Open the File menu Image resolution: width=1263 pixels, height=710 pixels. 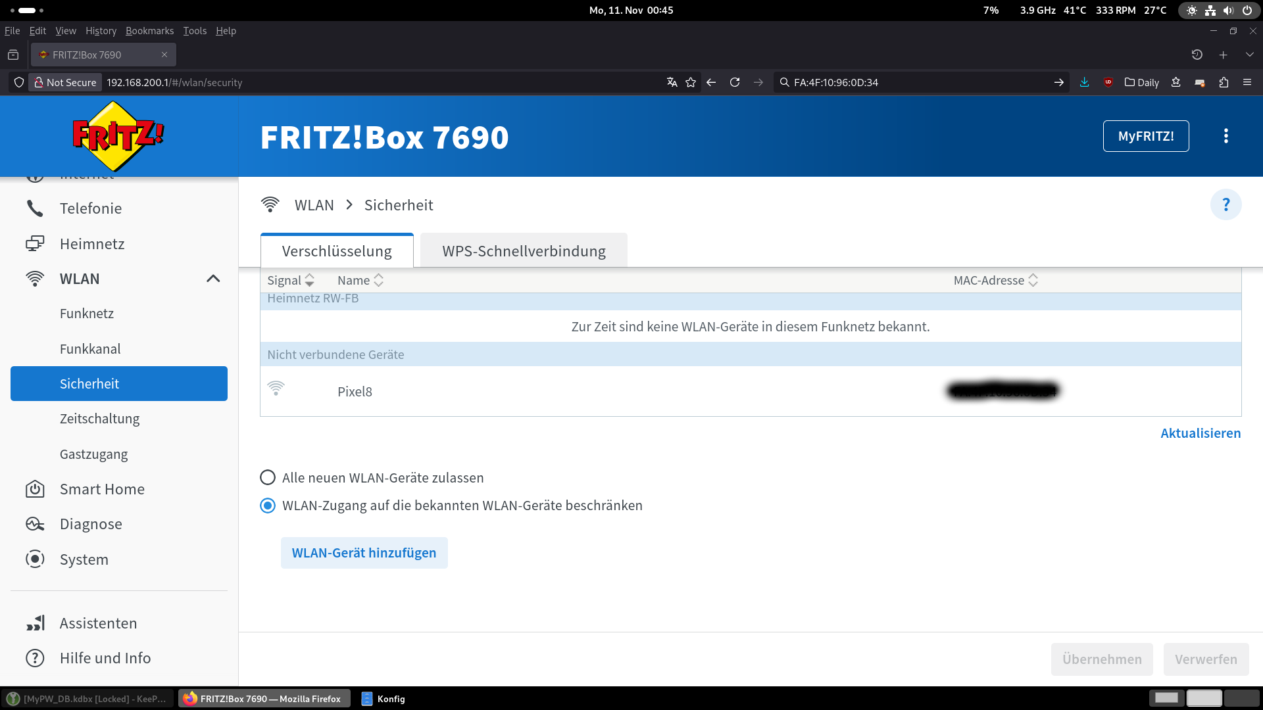point(12,31)
